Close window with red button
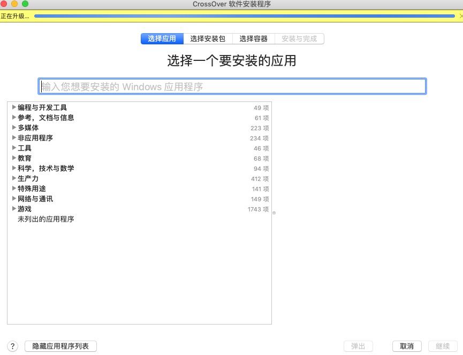The width and height of the screenshot is (463, 355). (4, 4)
